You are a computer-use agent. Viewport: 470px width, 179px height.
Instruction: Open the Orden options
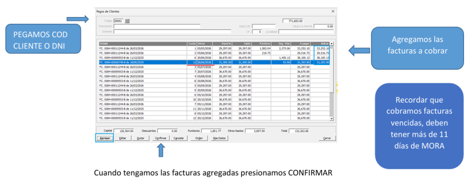[199, 138]
